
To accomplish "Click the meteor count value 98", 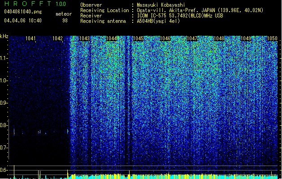I will pos(65,21).
